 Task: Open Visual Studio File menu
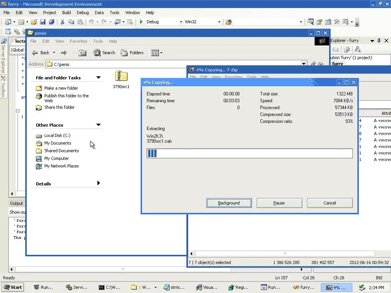[6, 13]
